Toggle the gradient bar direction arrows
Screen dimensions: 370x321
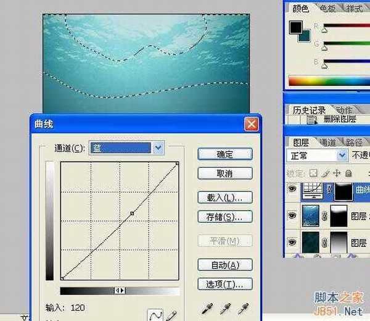point(120,290)
